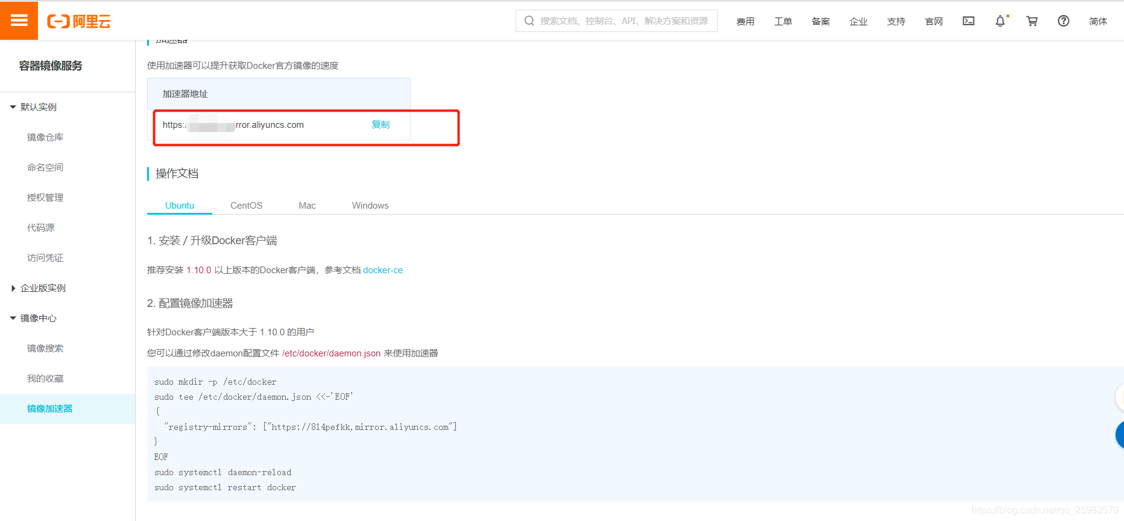
Task: Open the 工单 top menu
Action: (x=783, y=22)
